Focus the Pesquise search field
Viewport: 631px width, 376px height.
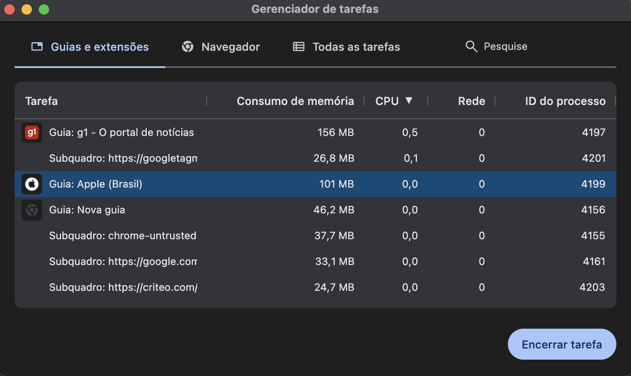click(x=505, y=46)
